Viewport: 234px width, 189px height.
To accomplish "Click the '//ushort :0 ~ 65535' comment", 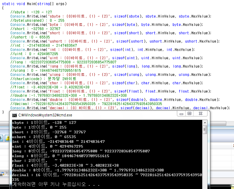I will coord(30,37).
